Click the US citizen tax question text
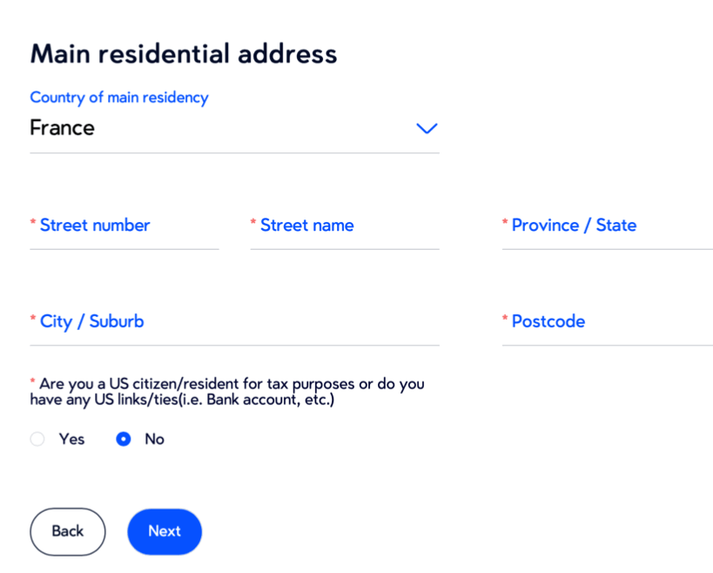The width and height of the screenshot is (713, 573). pyautogui.click(x=231, y=392)
